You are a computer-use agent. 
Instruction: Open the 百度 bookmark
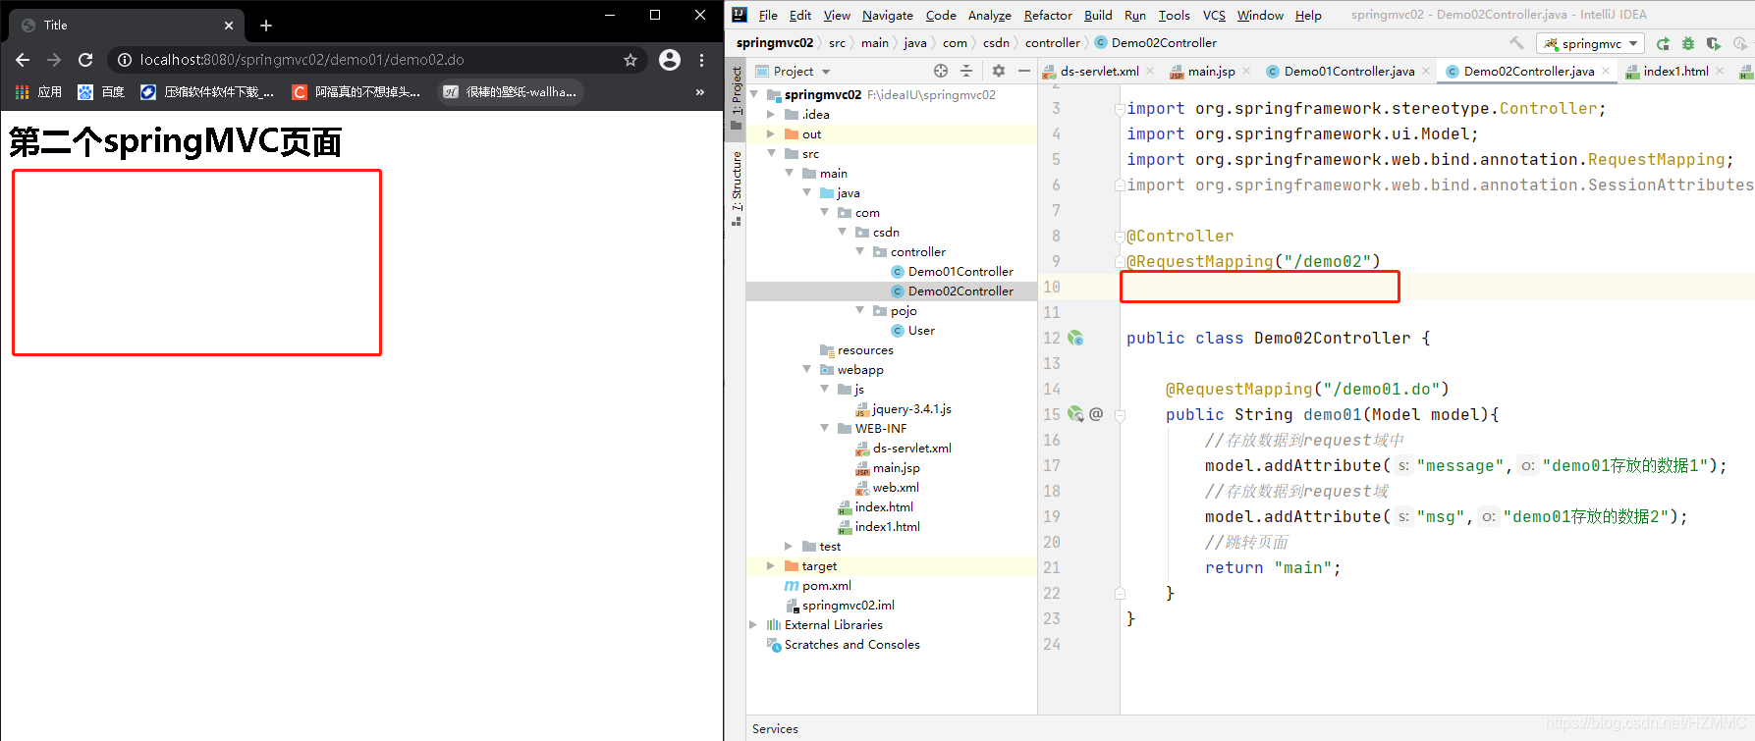click(101, 92)
